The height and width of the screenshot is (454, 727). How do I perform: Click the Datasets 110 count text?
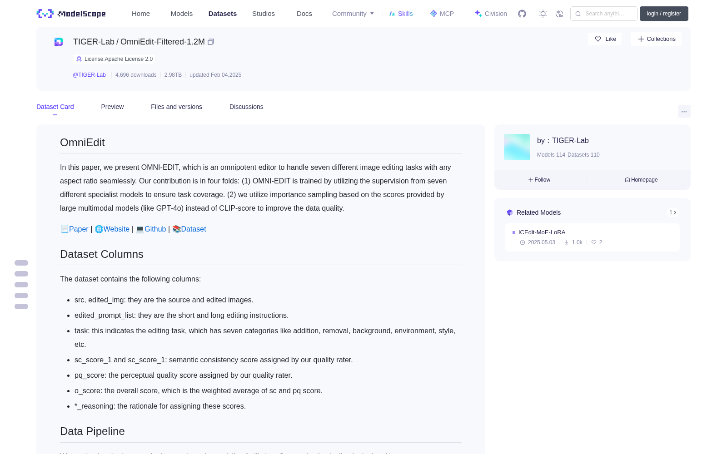583,155
